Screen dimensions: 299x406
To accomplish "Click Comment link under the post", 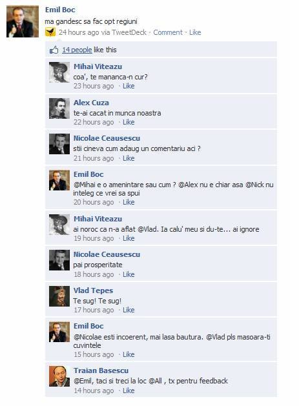I will pyautogui.click(x=168, y=32).
